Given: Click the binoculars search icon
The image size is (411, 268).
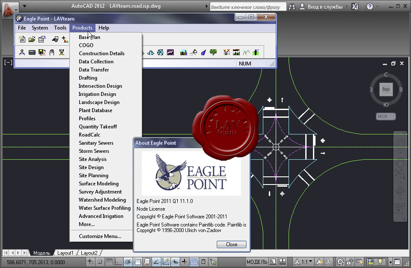Looking at the screenshot, I should 292,6.
